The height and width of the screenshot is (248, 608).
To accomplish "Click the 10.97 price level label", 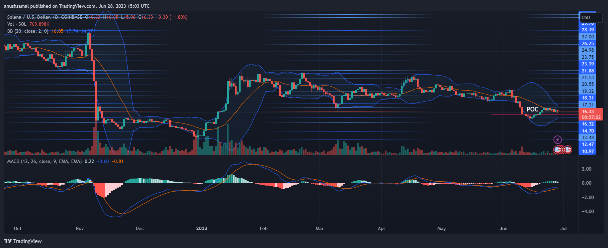I will pos(588,151).
